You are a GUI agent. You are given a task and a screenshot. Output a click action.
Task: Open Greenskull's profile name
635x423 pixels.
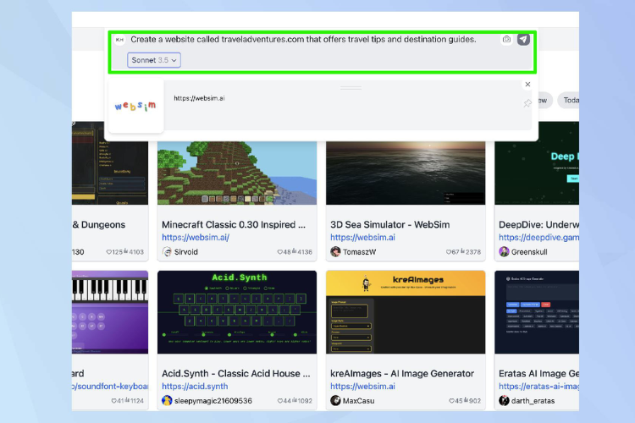529,252
